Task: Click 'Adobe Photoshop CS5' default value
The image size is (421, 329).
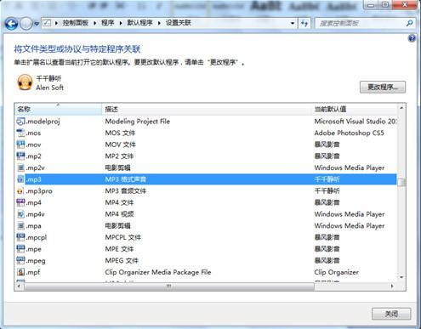Action: pyautogui.click(x=349, y=133)
